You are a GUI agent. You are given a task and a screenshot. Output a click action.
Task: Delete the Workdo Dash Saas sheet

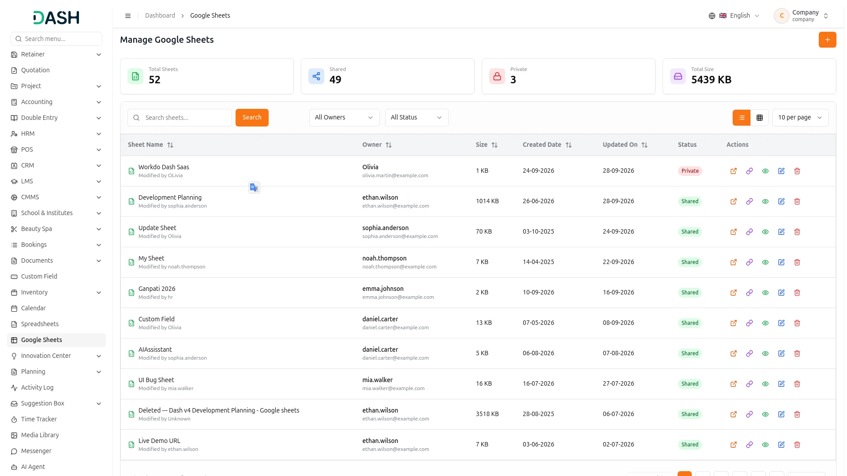tap(797, 171)
